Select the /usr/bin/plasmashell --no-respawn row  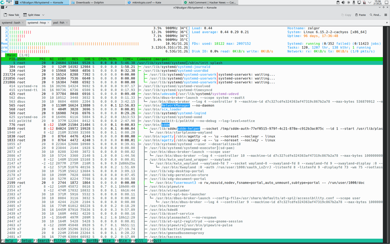pos(192,217)
